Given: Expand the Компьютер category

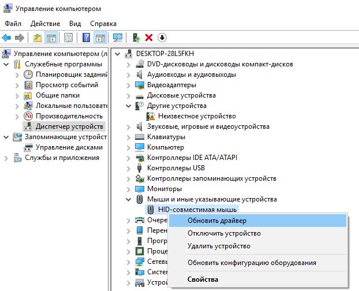Looking at the screenshot, I should [129, 148].
